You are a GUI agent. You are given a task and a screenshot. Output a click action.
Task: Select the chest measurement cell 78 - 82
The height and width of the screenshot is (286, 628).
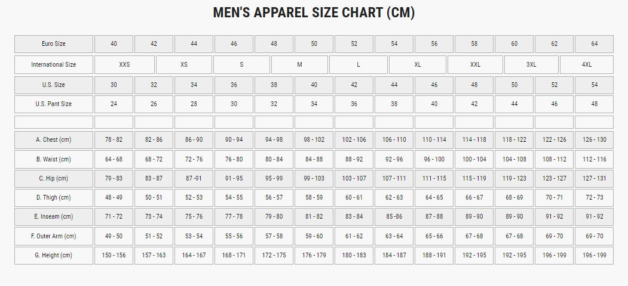coord(114,140)
